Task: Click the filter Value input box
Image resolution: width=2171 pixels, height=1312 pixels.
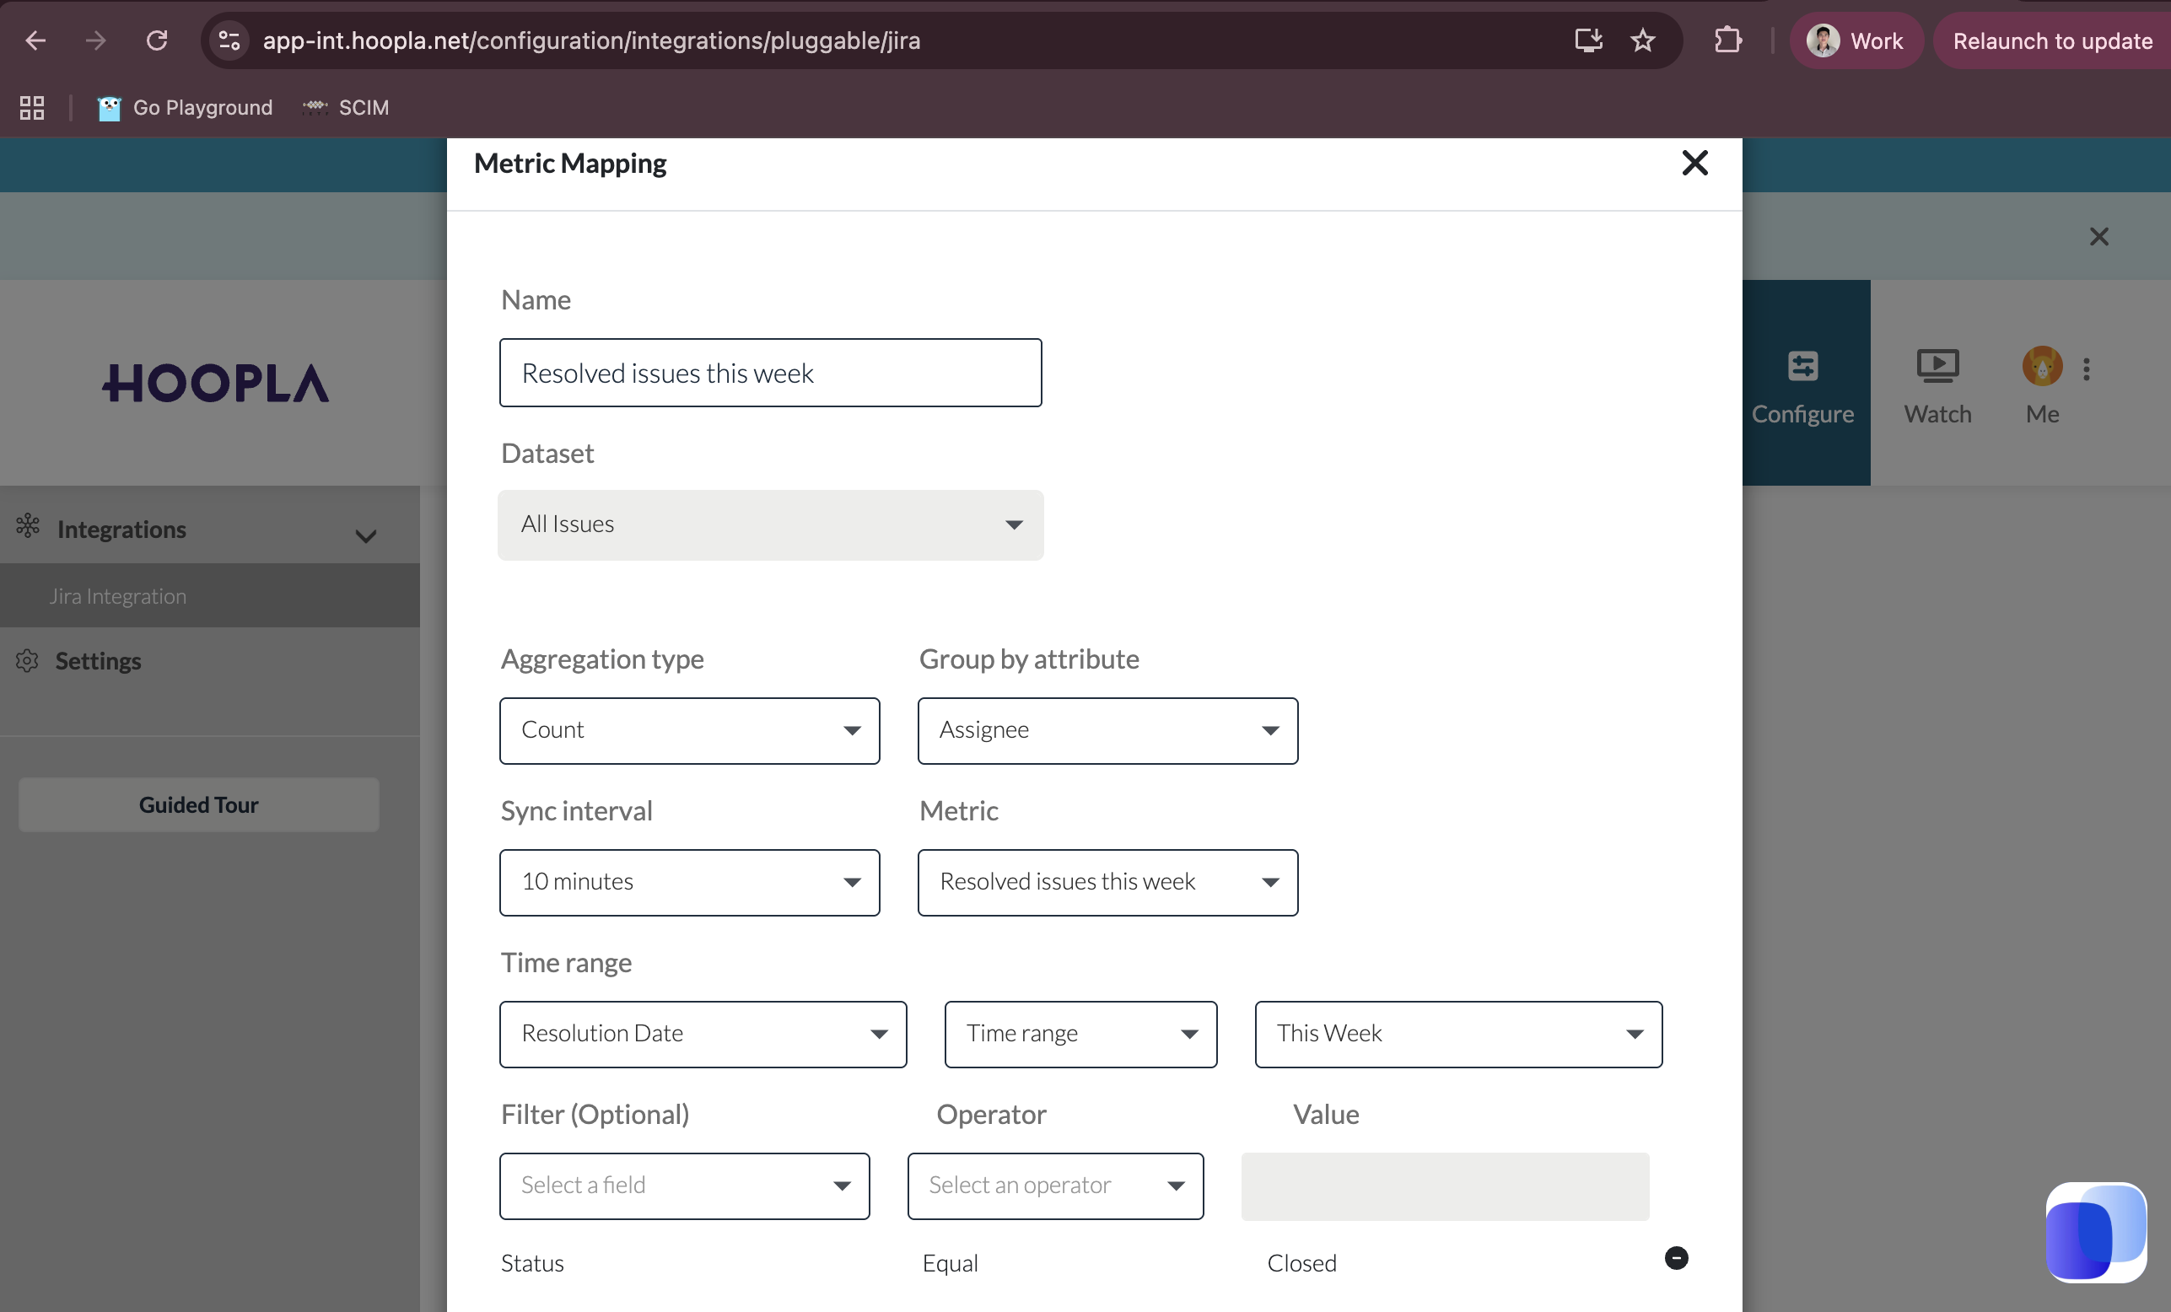Action: (1445, 1186)
